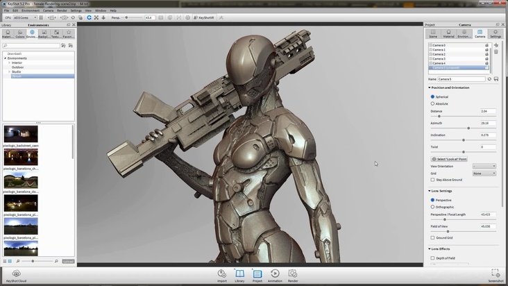This screenshot has height=286, width=508.
Task: Switch library to list view icon
Action: 5,261
